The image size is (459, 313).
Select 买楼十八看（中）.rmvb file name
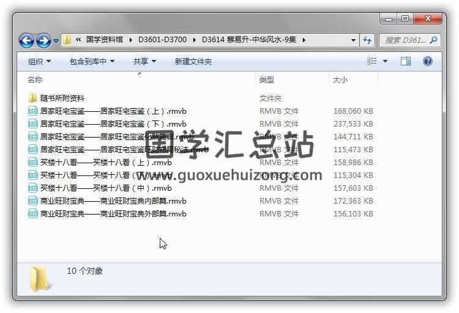[x=106, y=188]
